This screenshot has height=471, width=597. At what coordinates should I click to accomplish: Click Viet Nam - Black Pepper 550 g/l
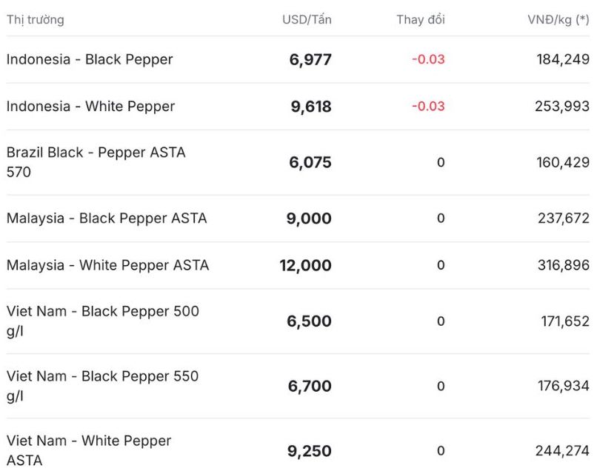[102, 385]
